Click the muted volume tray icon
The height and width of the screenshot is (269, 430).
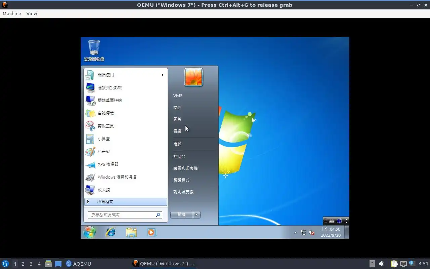pos(312,232)
